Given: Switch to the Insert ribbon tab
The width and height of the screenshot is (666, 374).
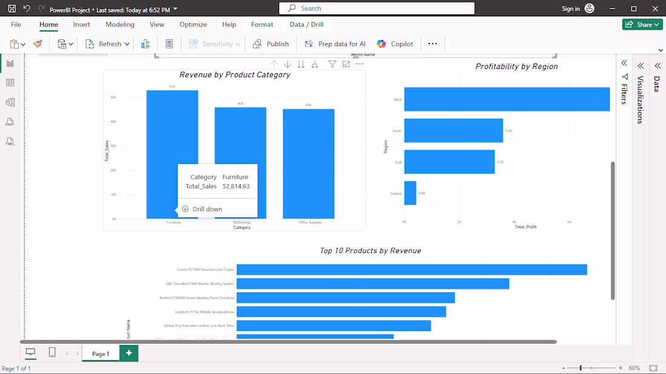Looking at the screenshot, I should (82, 25).
